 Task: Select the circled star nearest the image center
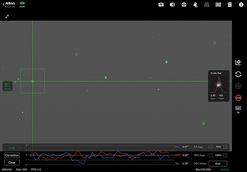click(x=105, y=77)
